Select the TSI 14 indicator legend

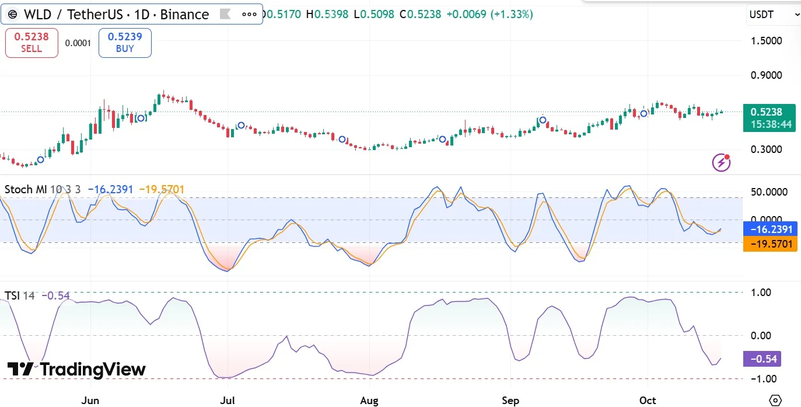click(x=19, y=295)
